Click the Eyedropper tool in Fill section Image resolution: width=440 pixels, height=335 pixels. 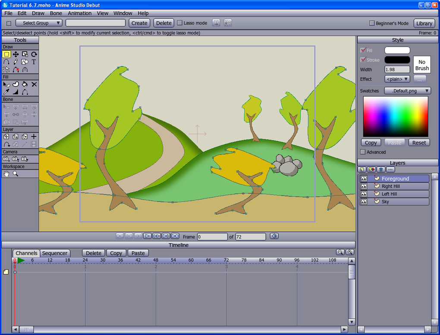coord(6,92)
